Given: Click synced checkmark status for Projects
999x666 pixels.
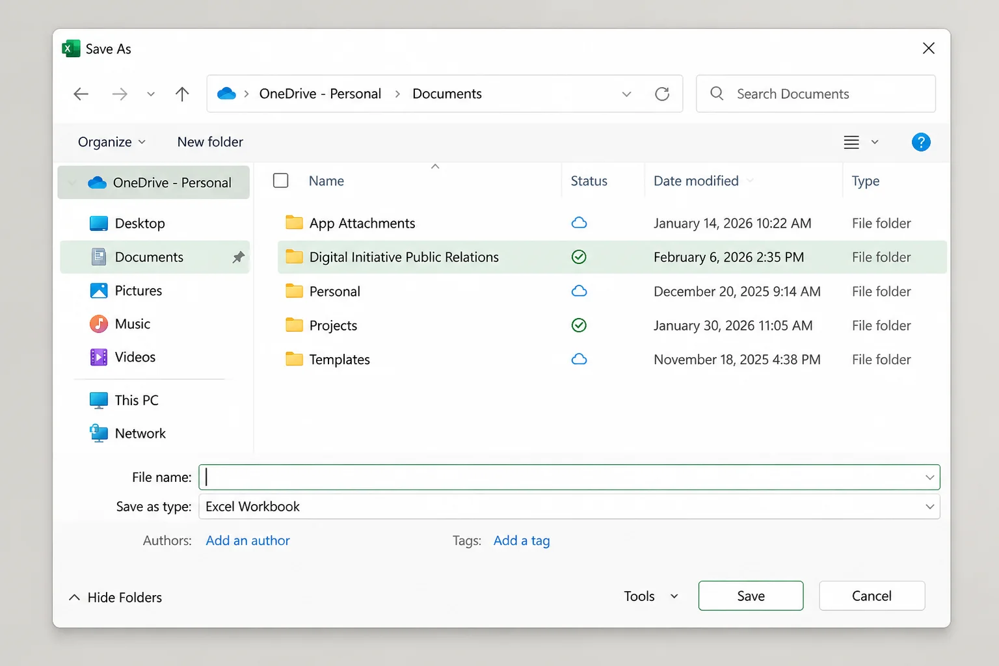Looking at the screenshot, I should pos(579,325).
